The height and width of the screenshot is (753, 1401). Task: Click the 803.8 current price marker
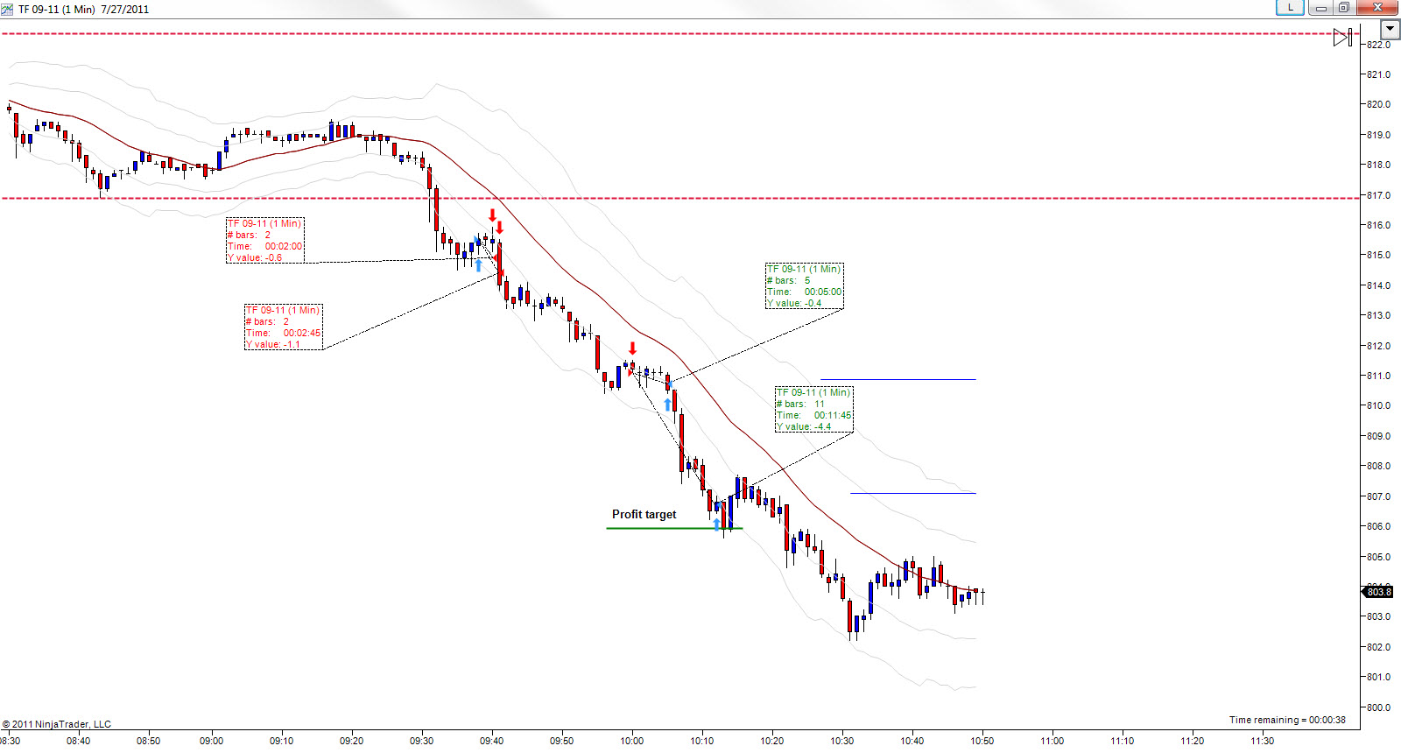1378,592
